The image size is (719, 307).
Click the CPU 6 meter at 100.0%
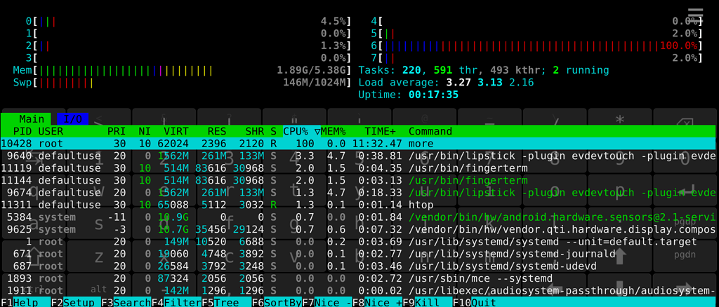point(537,46)
